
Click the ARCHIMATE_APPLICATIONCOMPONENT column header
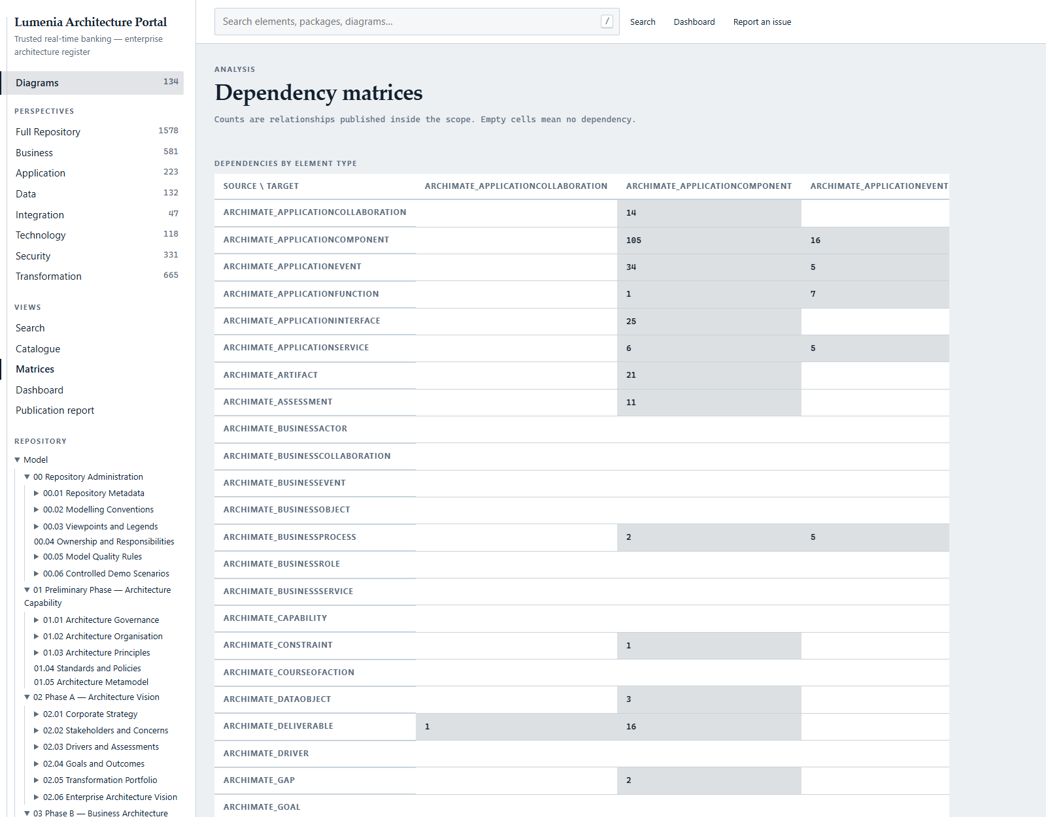point(709,186)
